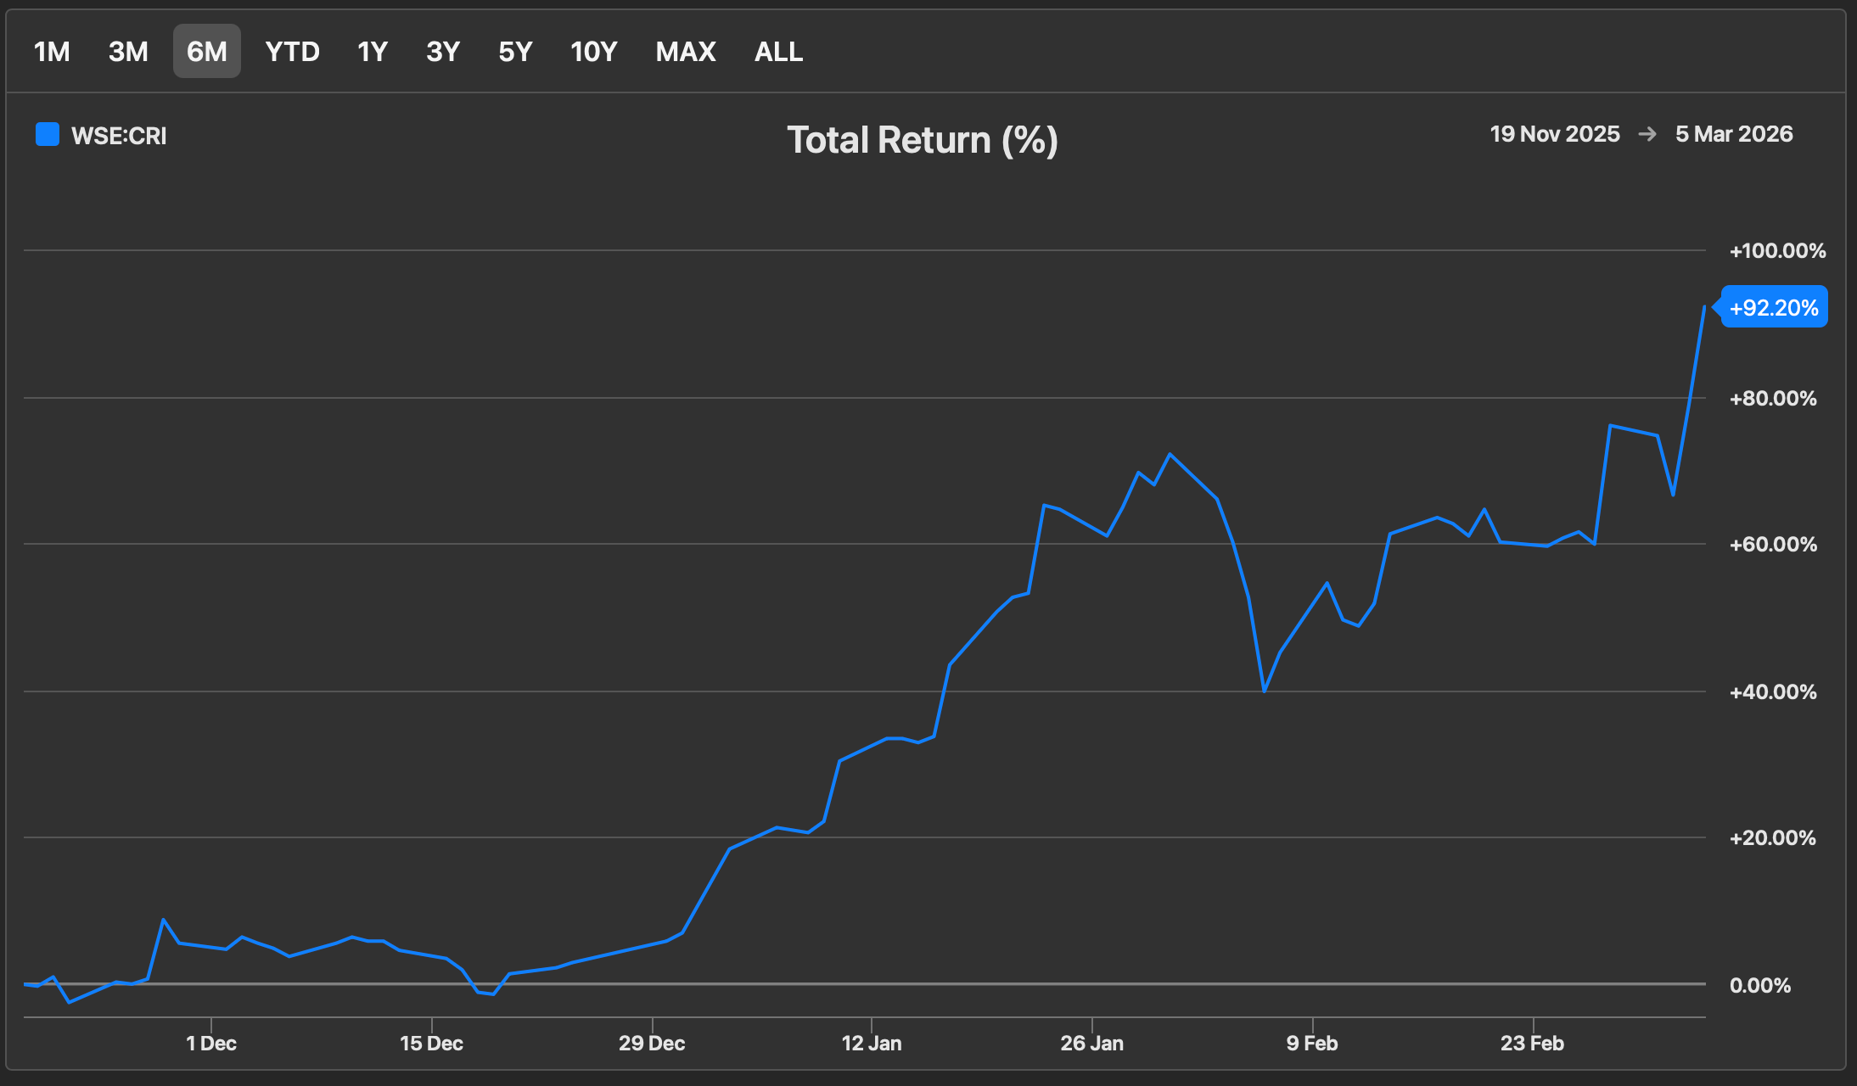The width and height of the screenshot is (1857, 1086).
Task: Select the 5Y time range
Action: click(x=515, y=52)
